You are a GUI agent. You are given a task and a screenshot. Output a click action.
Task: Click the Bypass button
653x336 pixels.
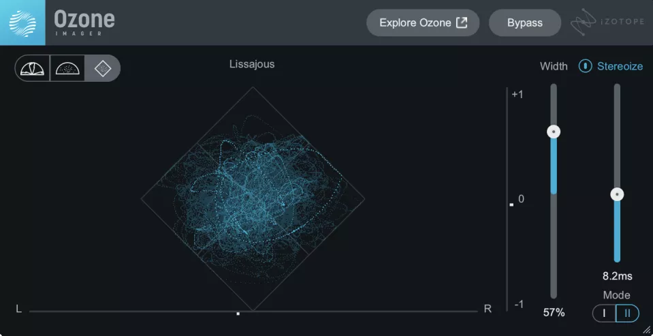click(x=524, y=22)
